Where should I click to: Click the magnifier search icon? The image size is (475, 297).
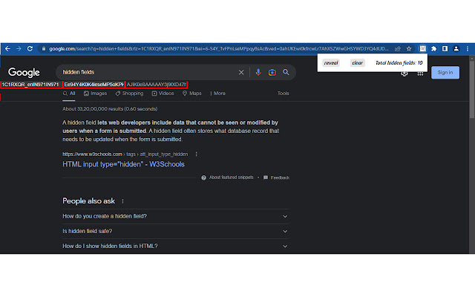(x=286, y=72)
